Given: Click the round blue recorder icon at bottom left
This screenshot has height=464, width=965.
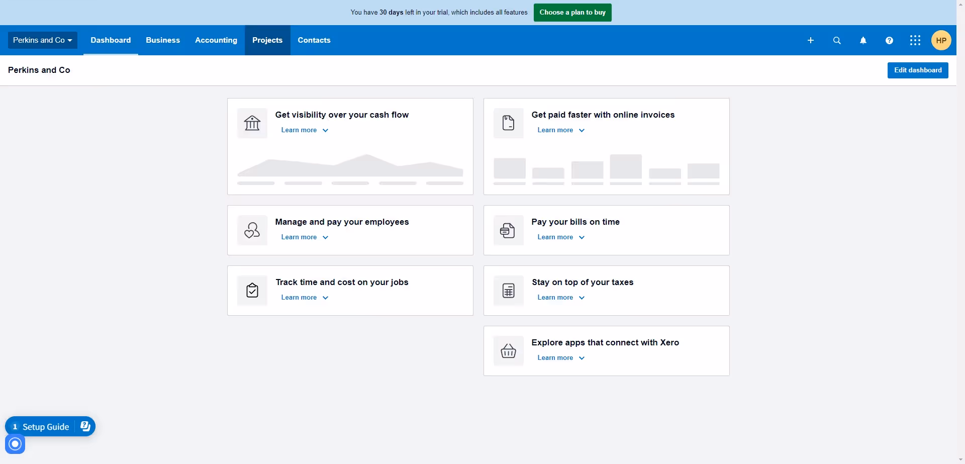Looking at the screenshot, I should (15, 444).
